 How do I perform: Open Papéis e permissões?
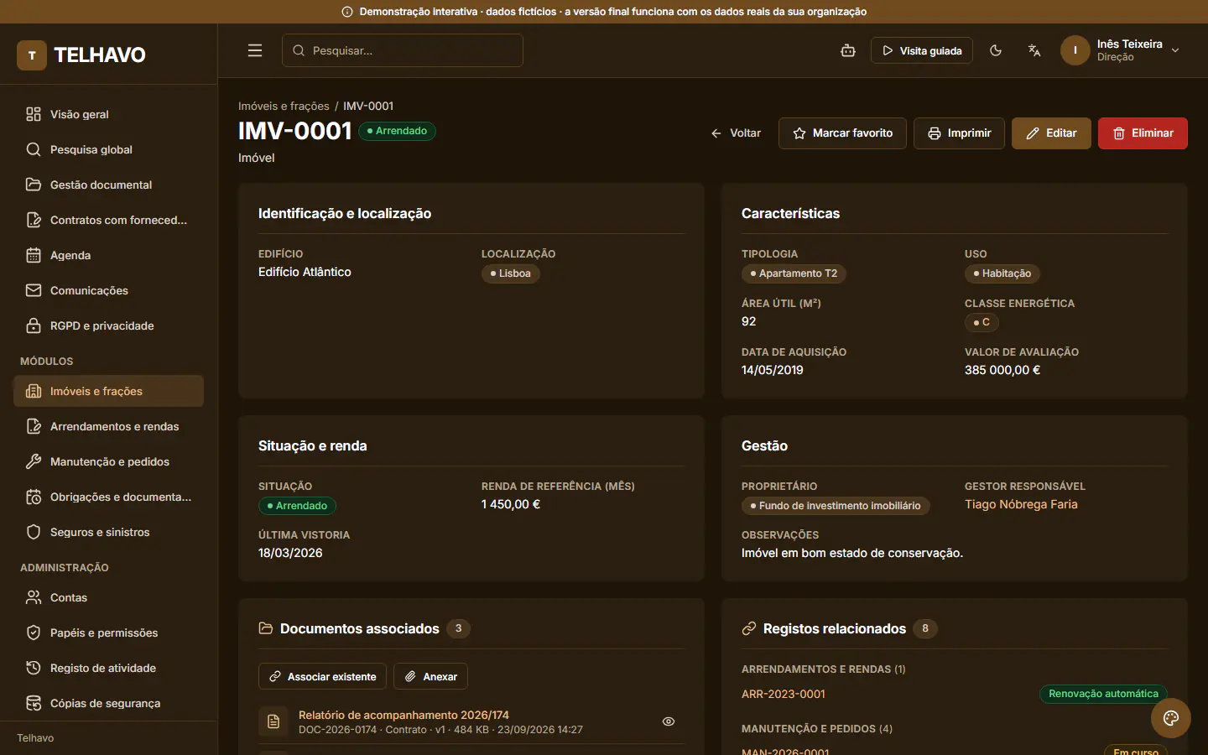[x=109, y=633]
